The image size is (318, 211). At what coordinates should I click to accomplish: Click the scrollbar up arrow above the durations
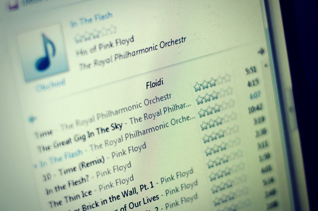click(266, 65)
